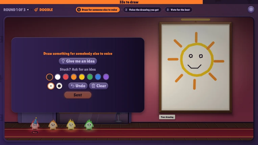Open settings with the gear icon
Viewport: 258px width, 145px height.
[251, 9]
